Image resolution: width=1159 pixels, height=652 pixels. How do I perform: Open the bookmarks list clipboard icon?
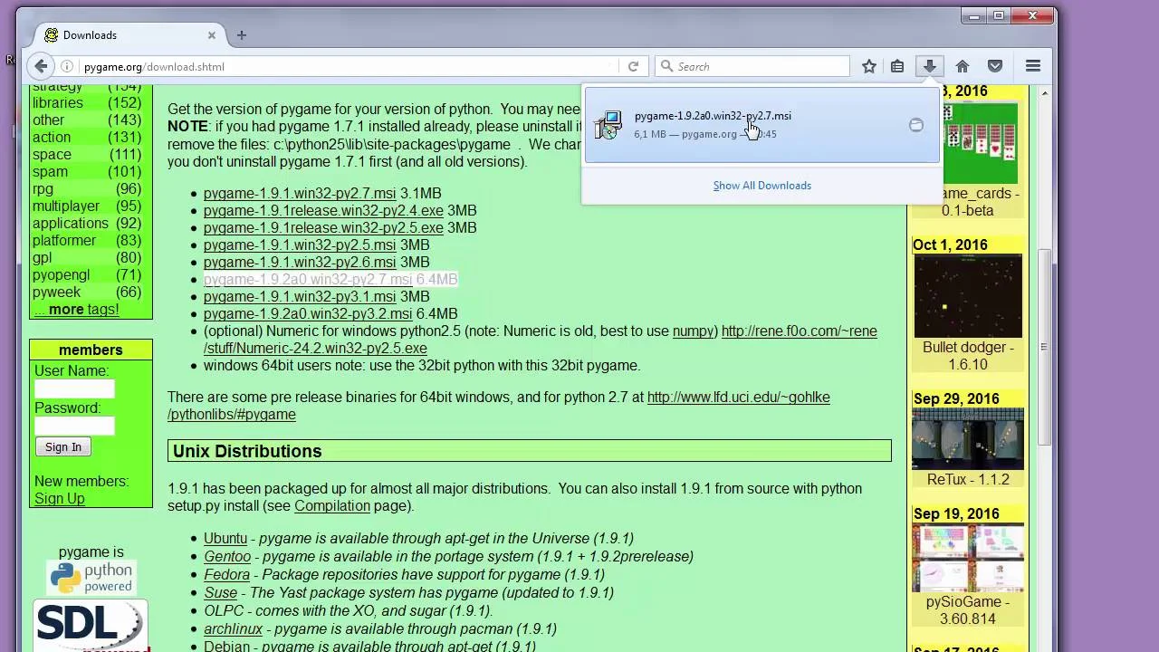[897, 66]
